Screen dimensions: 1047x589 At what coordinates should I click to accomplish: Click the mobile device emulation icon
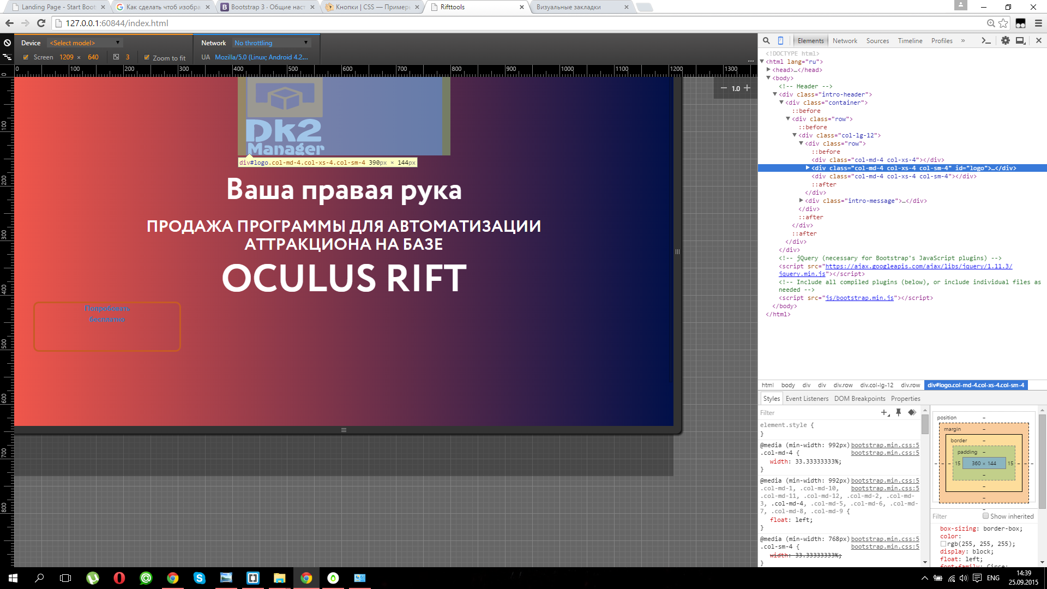click(x=781, y=40)
